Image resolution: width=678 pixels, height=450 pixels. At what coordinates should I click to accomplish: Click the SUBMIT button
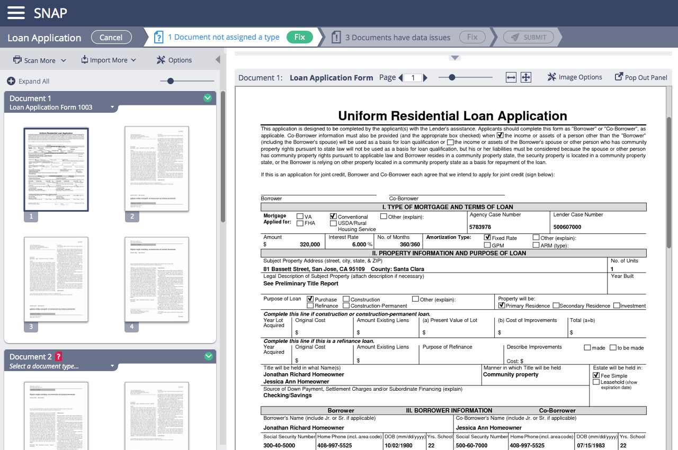(x=529, y=37)
